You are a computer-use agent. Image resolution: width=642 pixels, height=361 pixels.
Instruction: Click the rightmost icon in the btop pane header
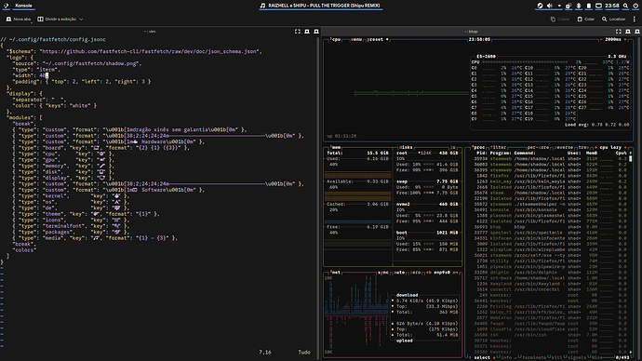637,32
